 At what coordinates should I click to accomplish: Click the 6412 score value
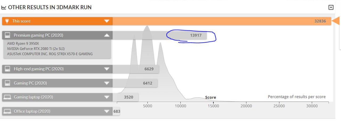tap(148, 83)
